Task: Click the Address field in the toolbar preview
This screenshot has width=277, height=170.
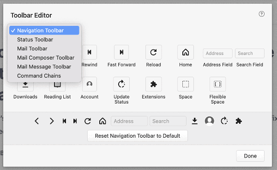Action: tap(129, 121)
